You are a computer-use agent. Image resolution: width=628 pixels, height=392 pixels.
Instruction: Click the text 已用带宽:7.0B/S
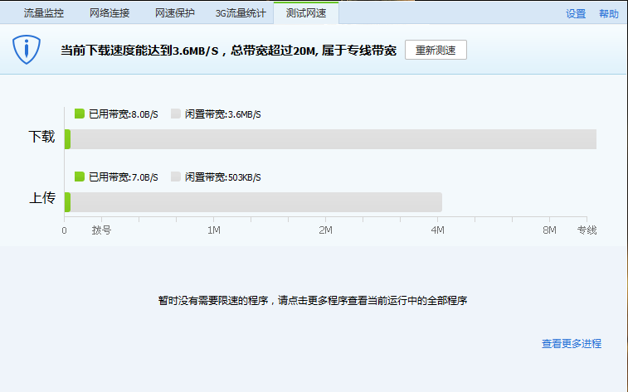click(x=124, y=177)
